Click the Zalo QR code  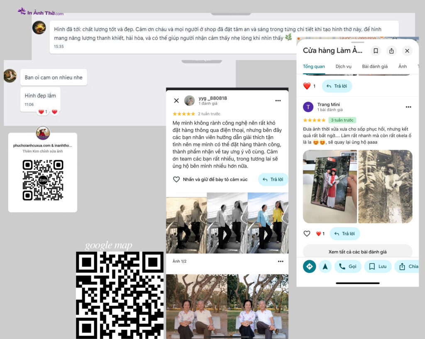click(43, 180)
